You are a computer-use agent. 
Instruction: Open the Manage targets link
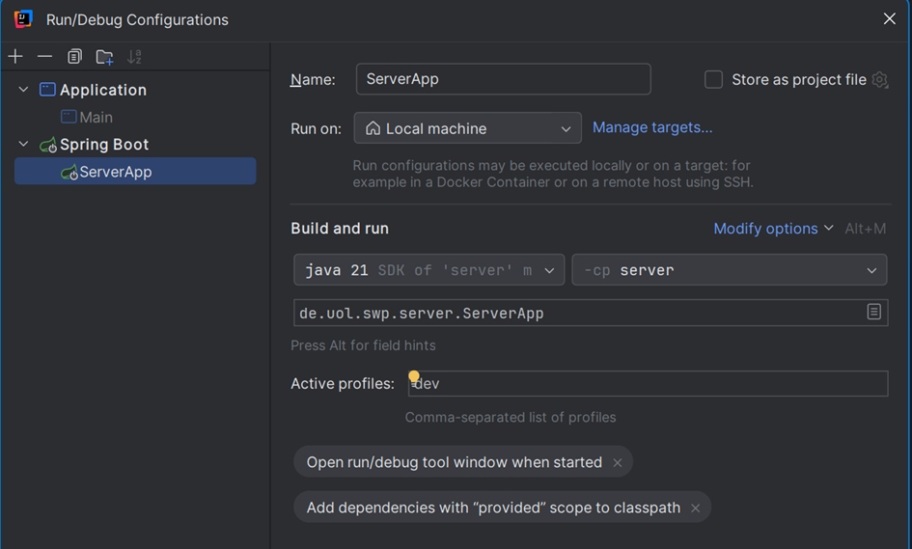pyautogui.click(x=652, y=127)
